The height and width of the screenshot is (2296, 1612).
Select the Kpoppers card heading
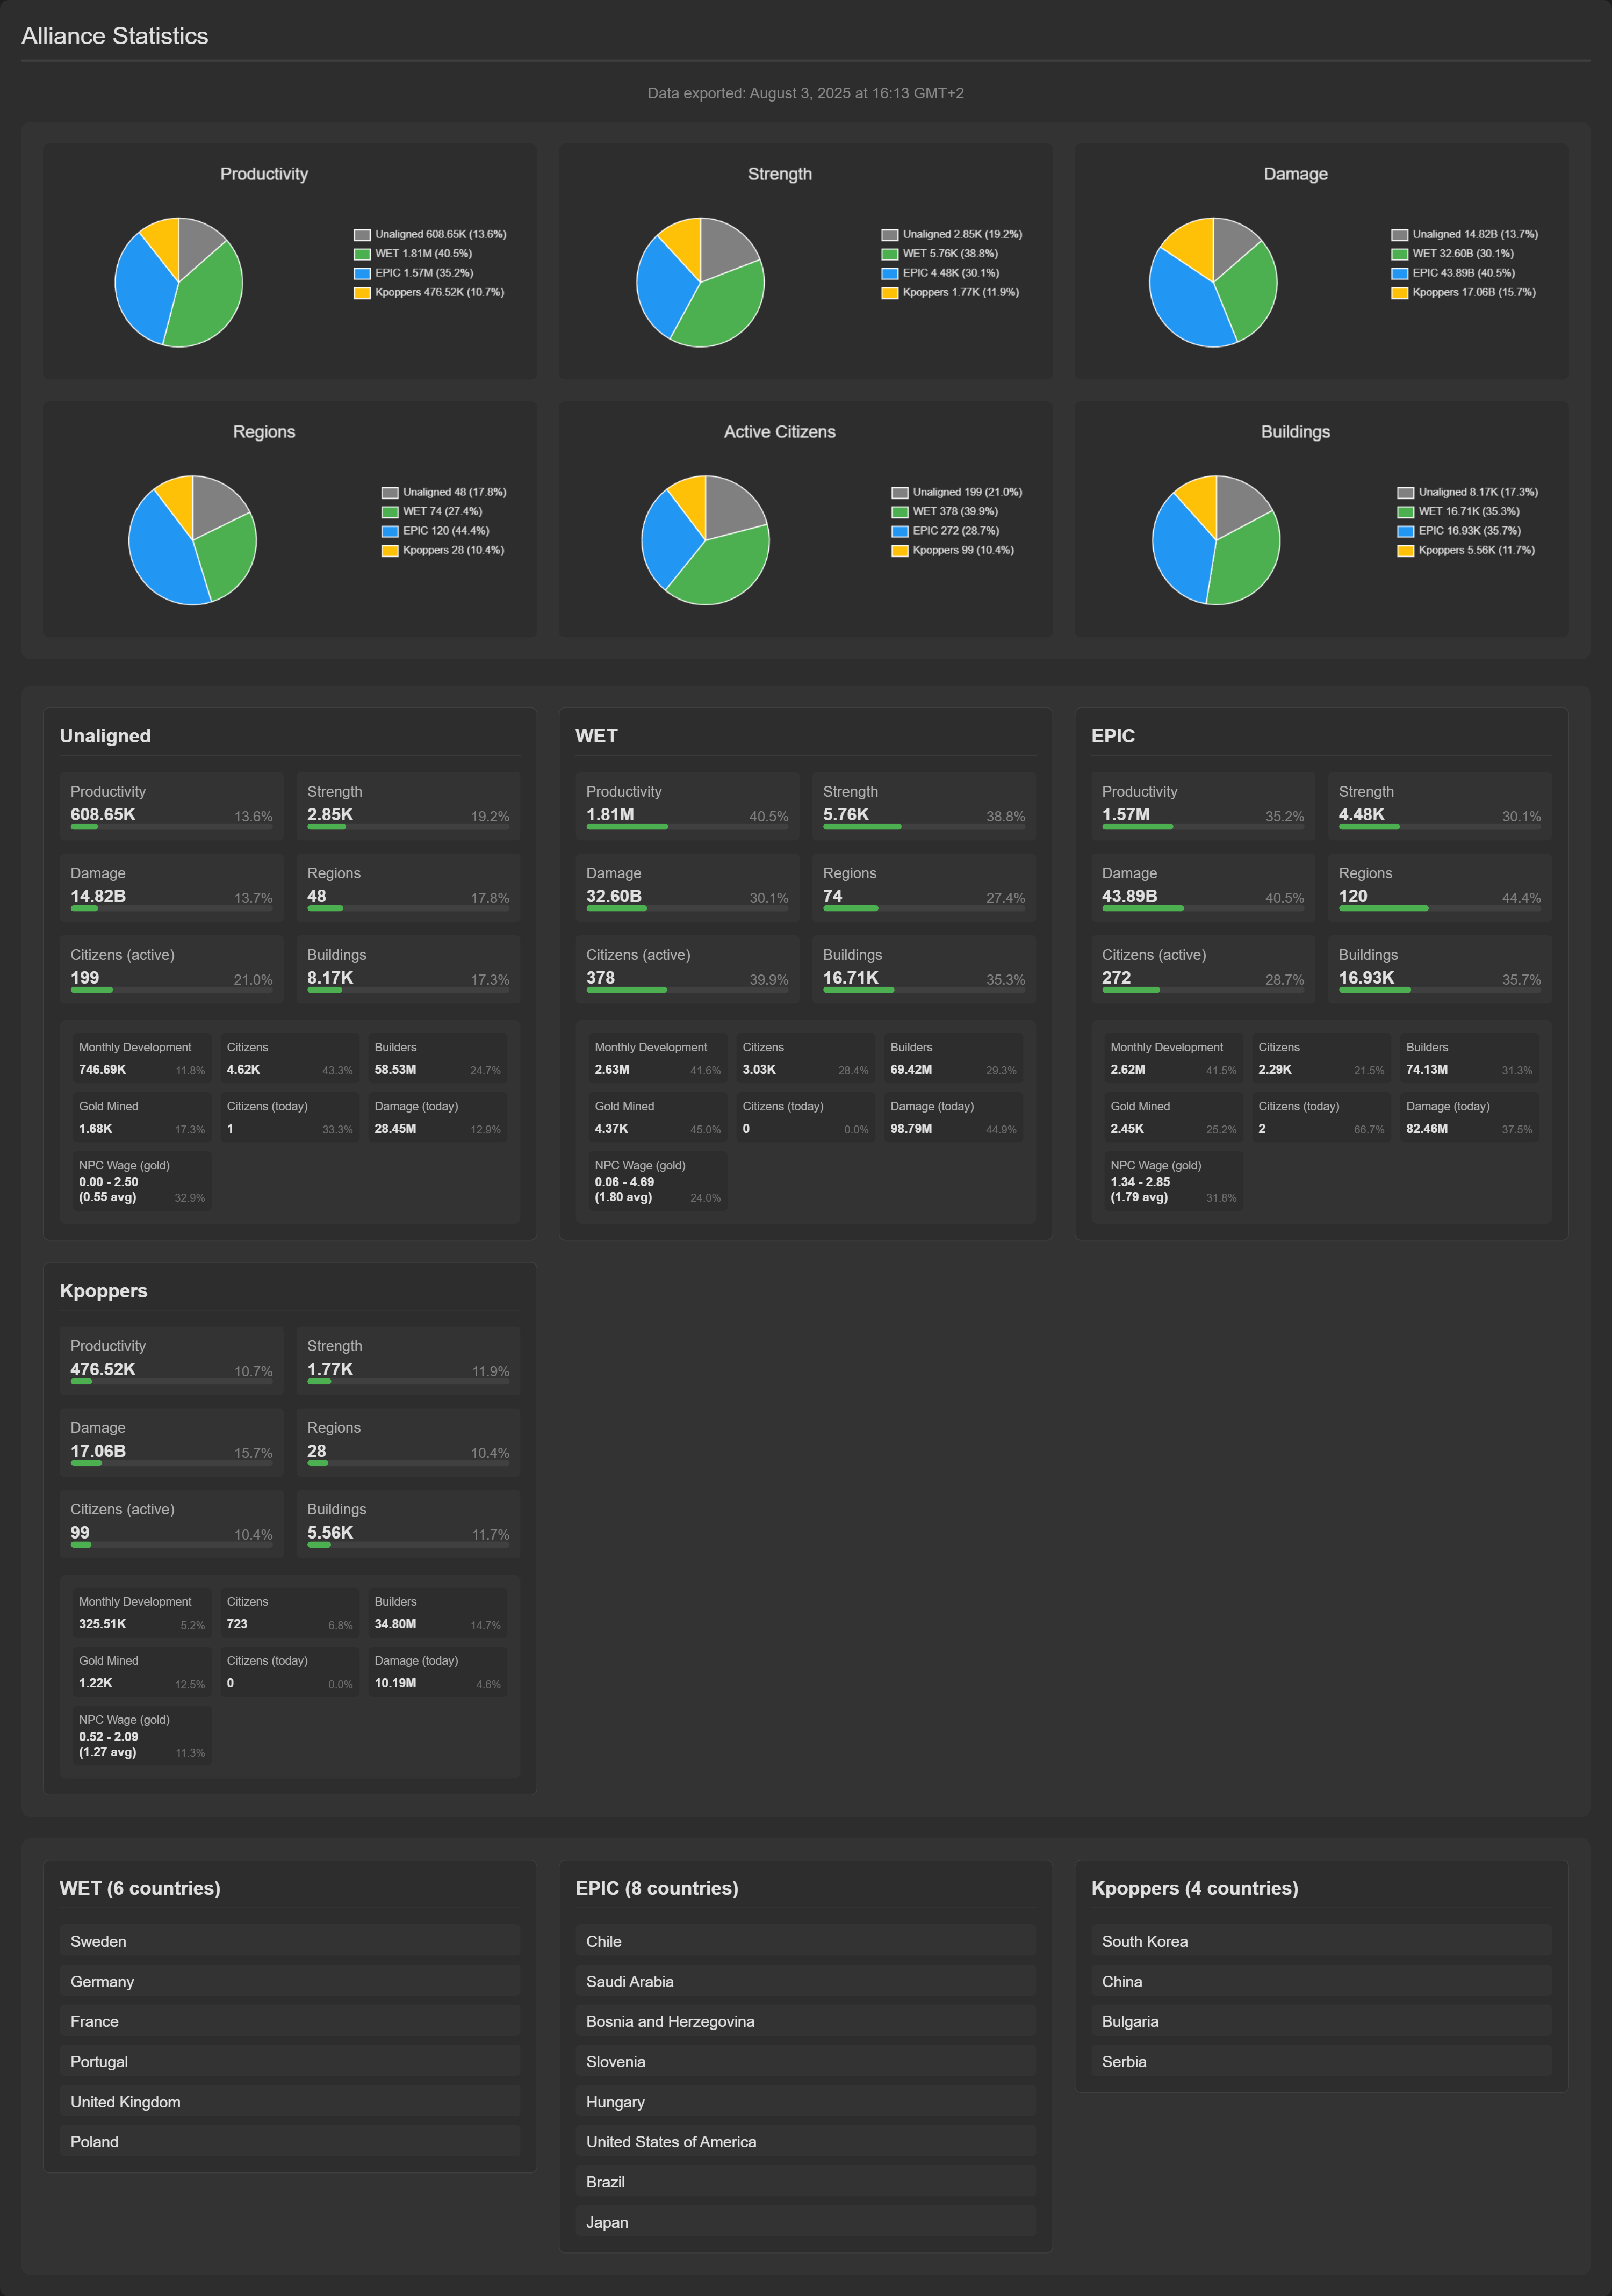104,1291
